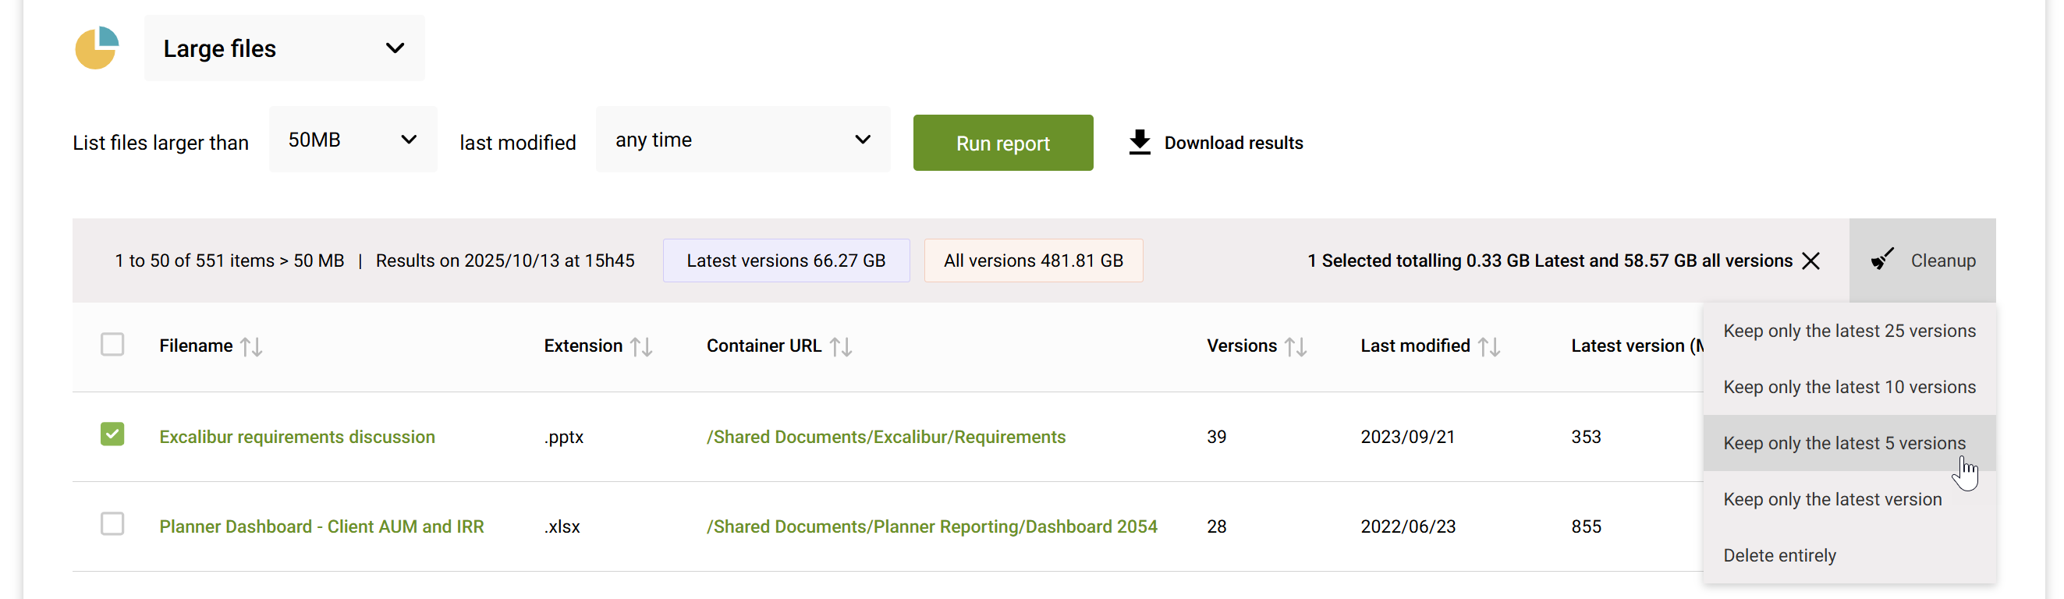Click the All versions 481.81 GB badge
The image size is (2064, 599).
(1033, 261)
